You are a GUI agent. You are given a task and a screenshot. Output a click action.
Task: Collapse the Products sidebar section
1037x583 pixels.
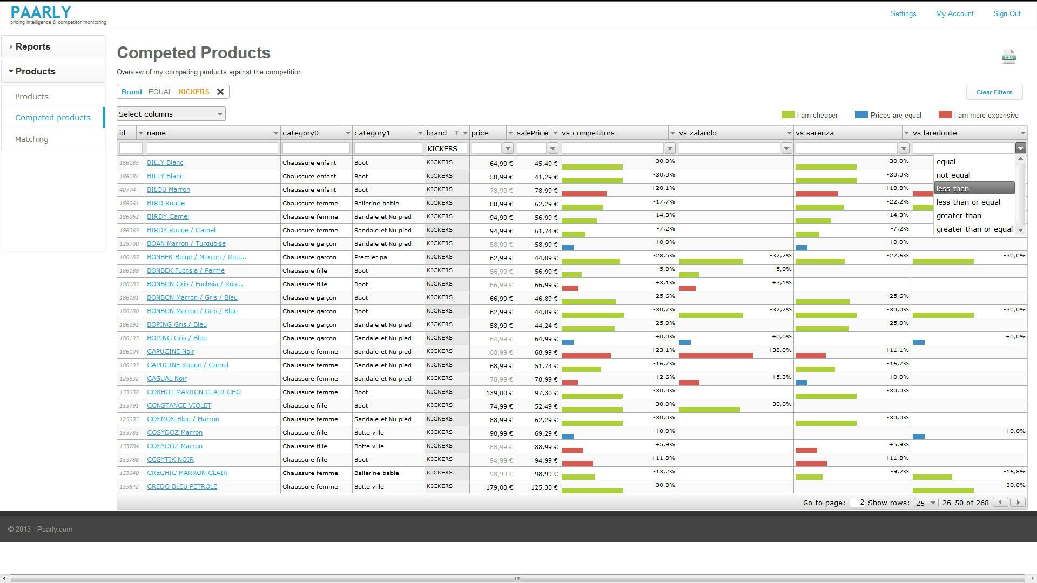pyautogui.click(x=53, y=71)
